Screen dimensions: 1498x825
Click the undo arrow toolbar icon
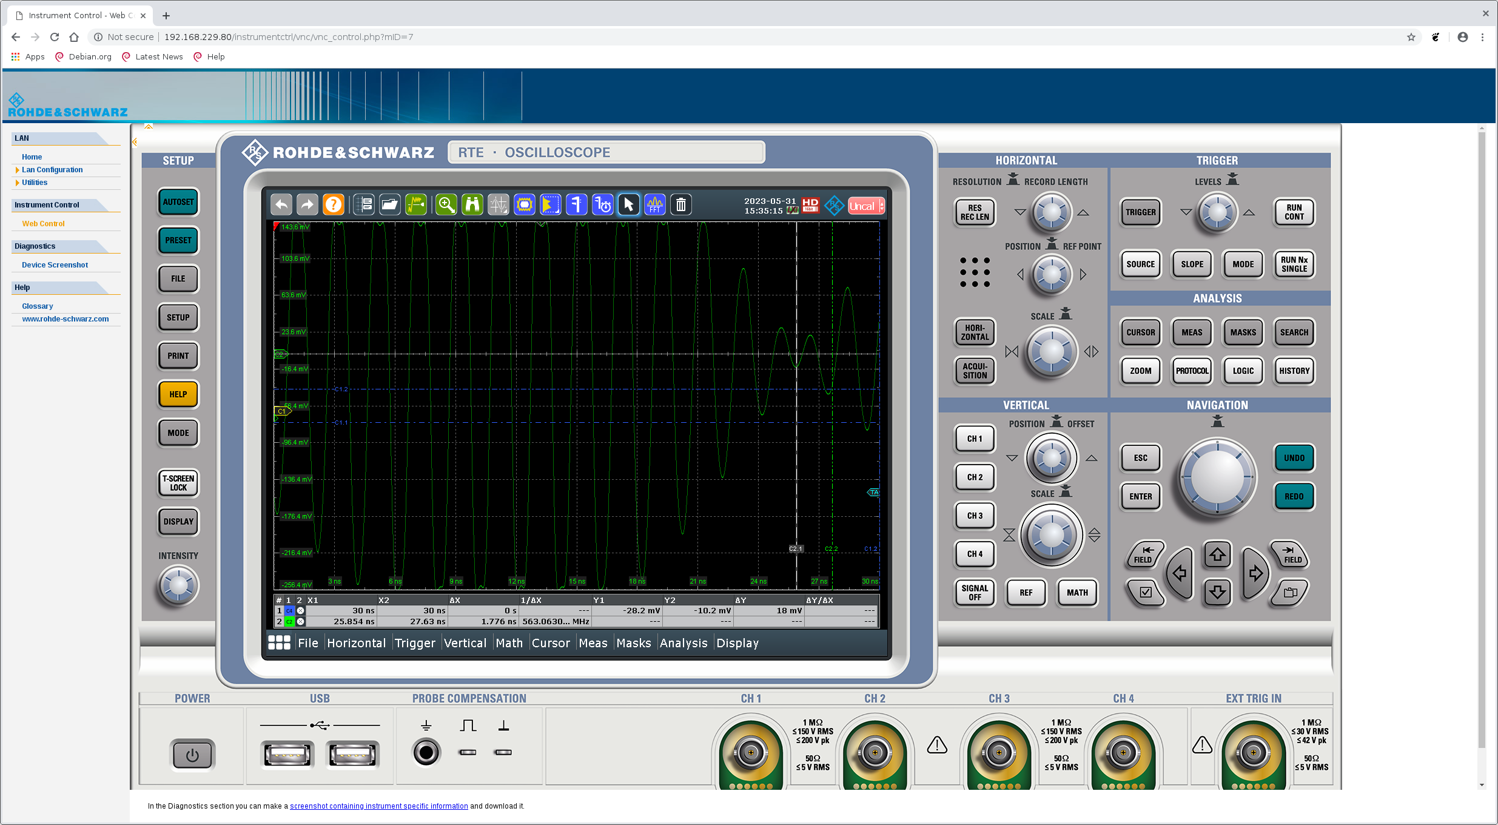click(x=281, y=205)
